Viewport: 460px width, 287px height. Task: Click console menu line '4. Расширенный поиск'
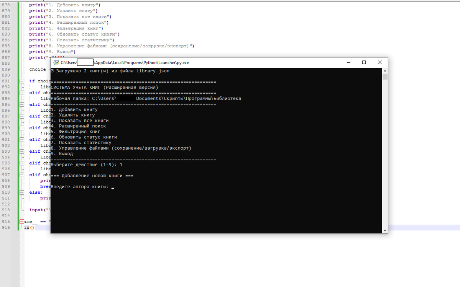[78, 126]
